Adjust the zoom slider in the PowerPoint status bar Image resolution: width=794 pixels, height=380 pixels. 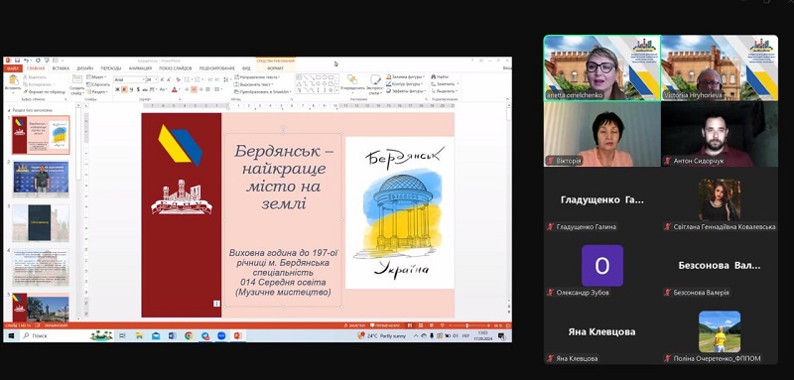(x=466, y=325)
